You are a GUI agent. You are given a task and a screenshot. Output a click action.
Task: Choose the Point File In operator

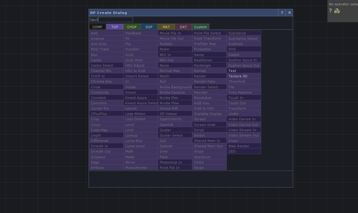[x=175, y=168]
